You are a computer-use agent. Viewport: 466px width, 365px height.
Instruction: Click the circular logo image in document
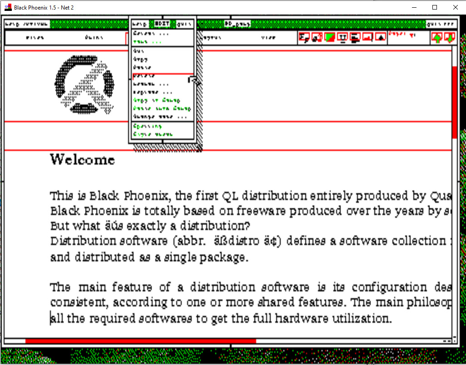pyautogui.click(x=84, y=85)
